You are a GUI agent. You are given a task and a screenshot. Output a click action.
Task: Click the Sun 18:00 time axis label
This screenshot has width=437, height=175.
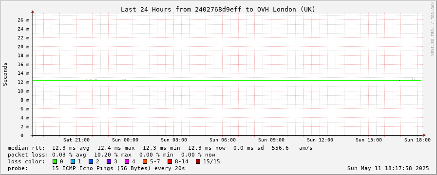[x=417, y=140]
